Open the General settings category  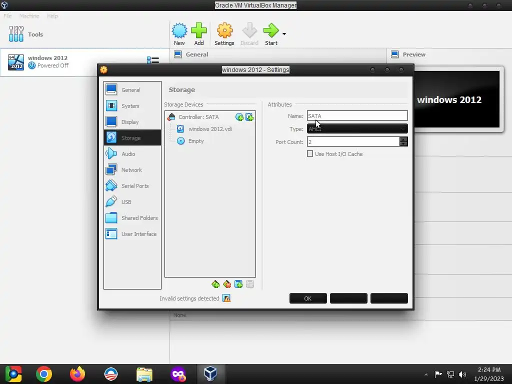132,90
